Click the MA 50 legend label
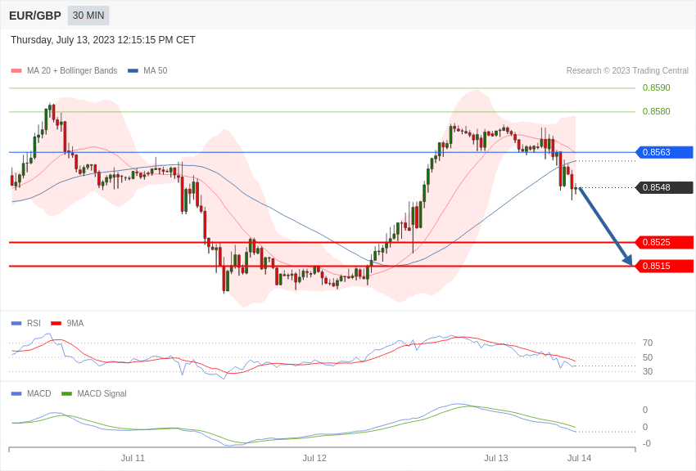 156,70
